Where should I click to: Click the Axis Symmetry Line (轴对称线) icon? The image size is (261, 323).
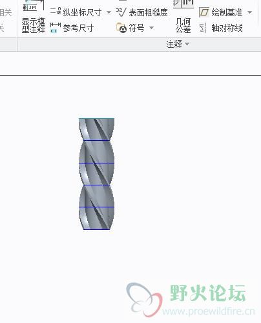203,28
